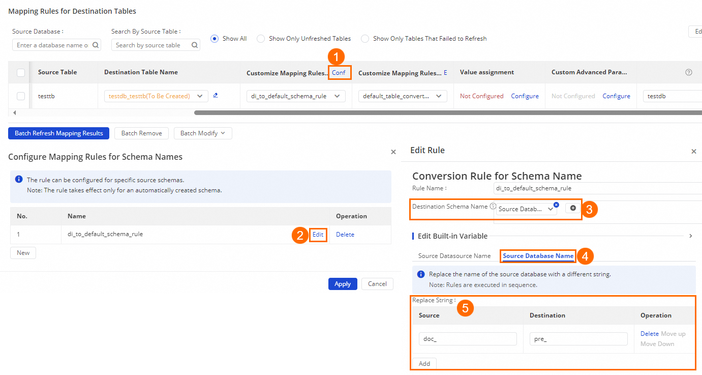Click the Search by source table input field
The image size is (702, 375).
[156, 45]
